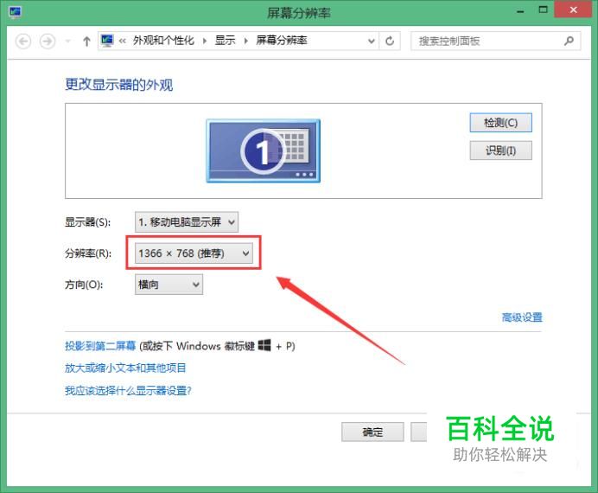598x493 pixels.
Task: Click 投影到第二屏幕 link
Action: (100, 346)
